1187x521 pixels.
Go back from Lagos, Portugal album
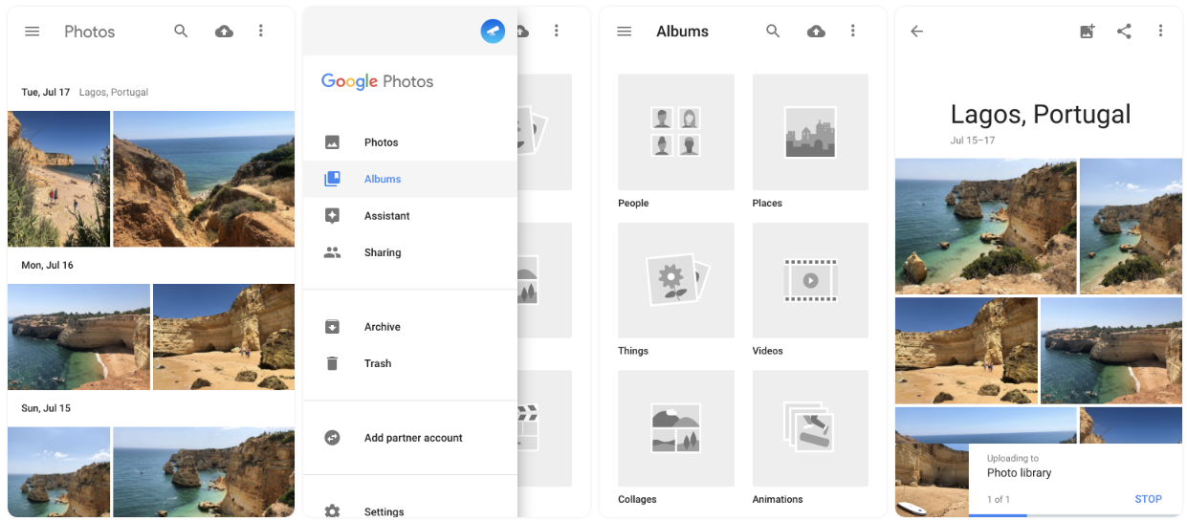pyautogui.click(x=916, y=32)
